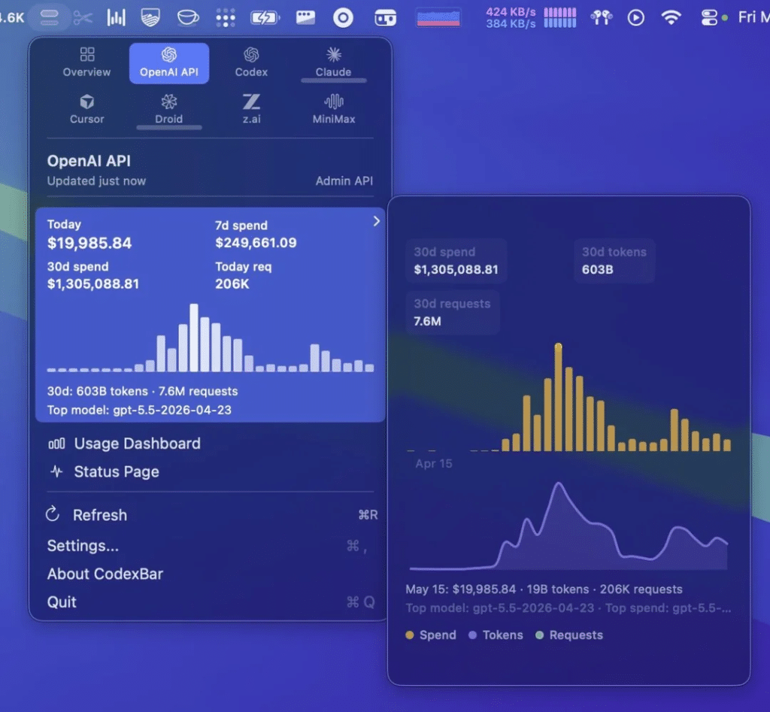Open the Wi-Fi menu bar icon
Image resolution: width=770 pixels, height=712 pixels.
point(671,18)
